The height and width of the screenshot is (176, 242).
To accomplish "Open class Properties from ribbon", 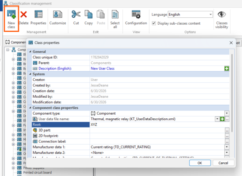I will pyautogui.click(x=38, y=18).
